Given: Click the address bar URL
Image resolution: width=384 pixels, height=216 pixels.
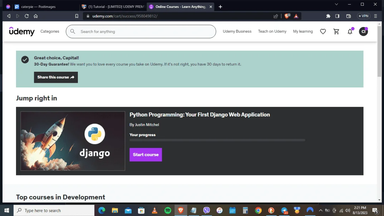Looking at the screenshot, I should pyautogui.click(x=125, y=16).
